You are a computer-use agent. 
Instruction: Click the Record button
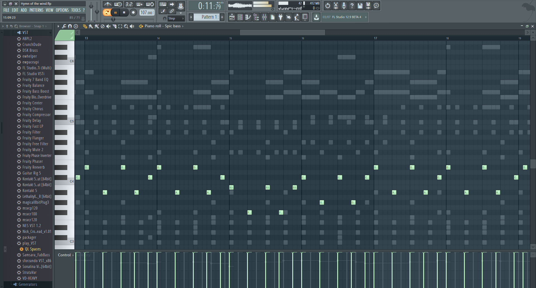(x=133, y=13)
